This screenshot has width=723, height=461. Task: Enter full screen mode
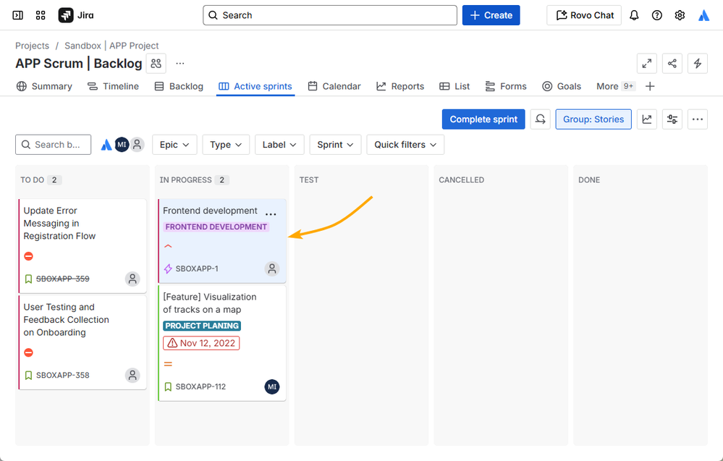(x=646, y=64)
